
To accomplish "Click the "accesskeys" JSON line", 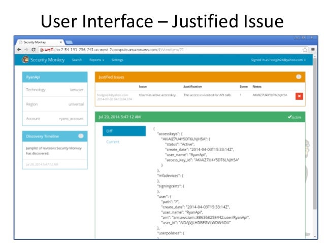I will (170, 134).
